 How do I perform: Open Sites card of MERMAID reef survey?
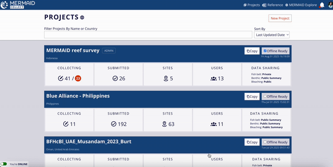click(x=168, y=75)
